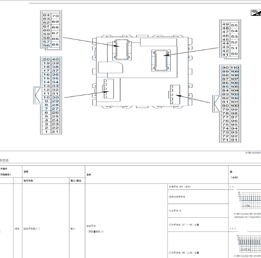This screenshot has width=261, height=258.
Task: Select pin 56 in the upper-left connector
Action: pyautogui.click(x=46, y=45)
